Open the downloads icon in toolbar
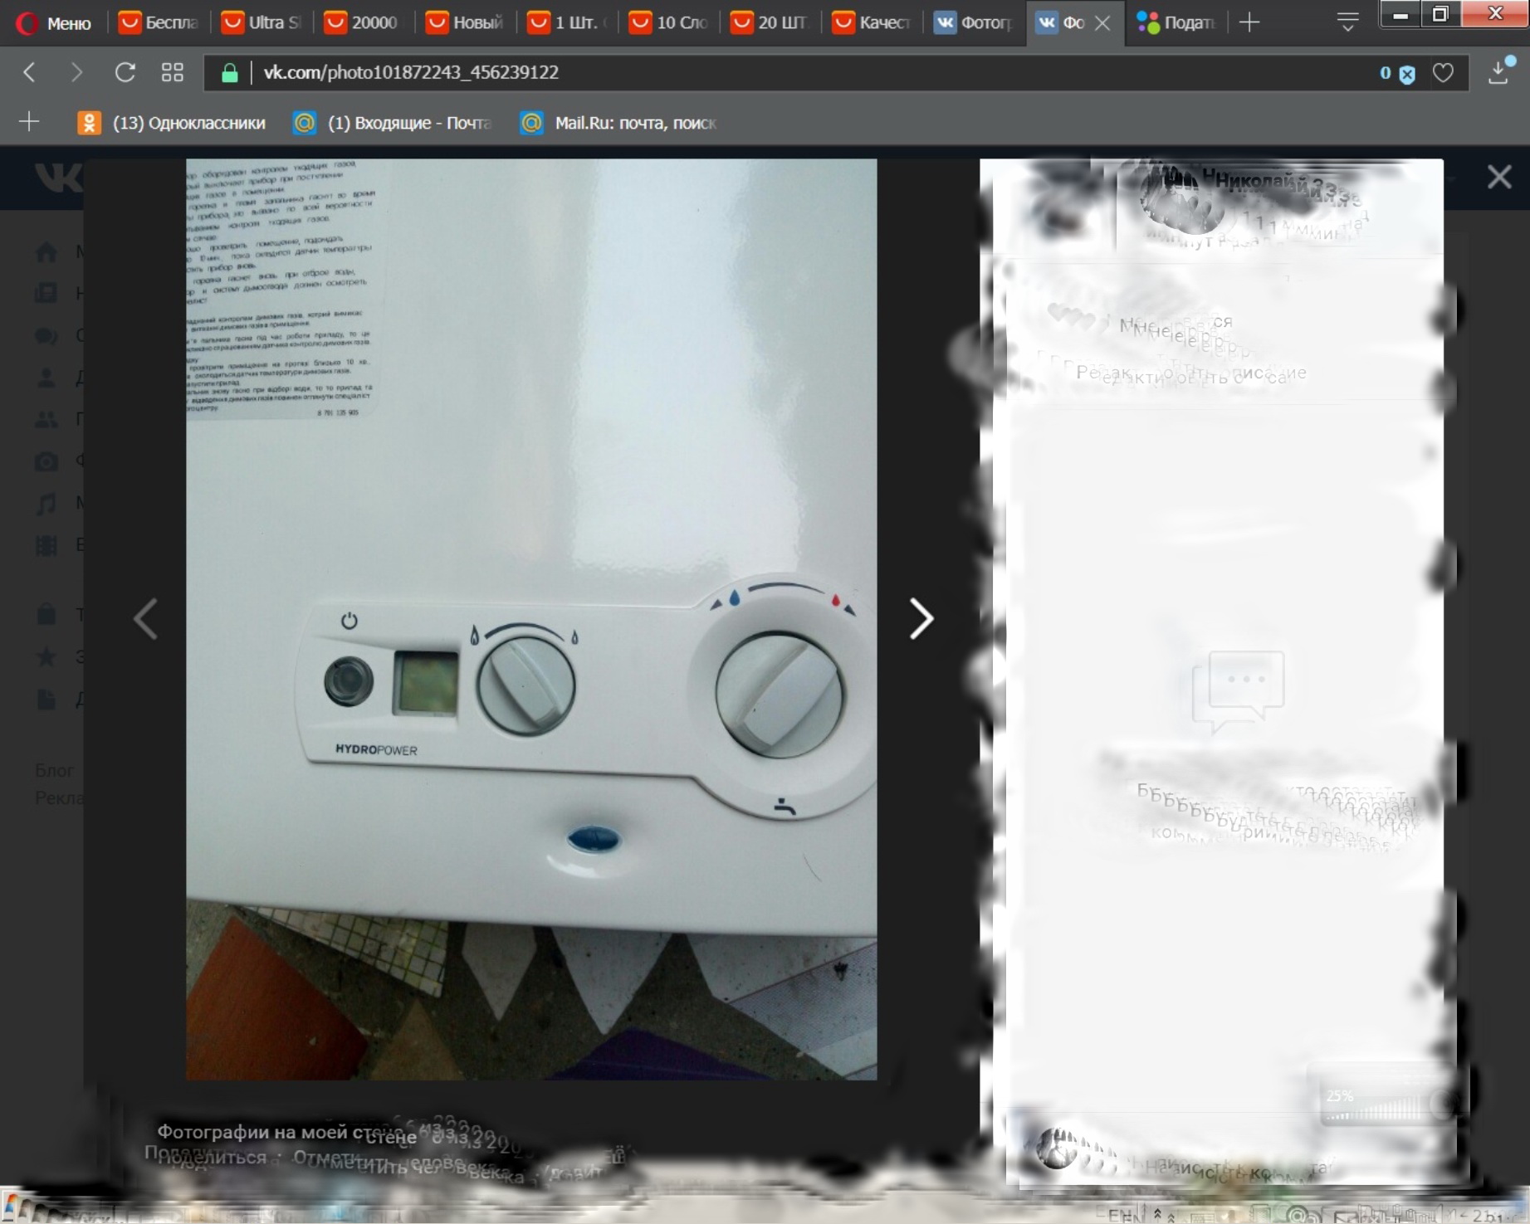Viewport: 1530px width, 1224px height. point(1499,73)
